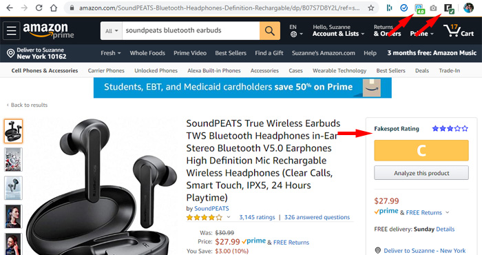482x255 pixels.
Task: Go to browser home page icon
Action: [x=54, y=8]
